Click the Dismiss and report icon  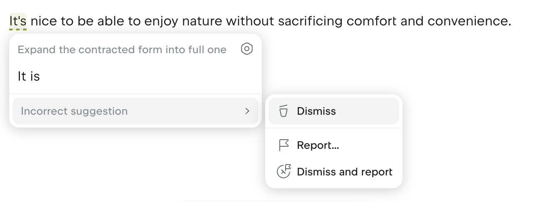tap(283, 172)
